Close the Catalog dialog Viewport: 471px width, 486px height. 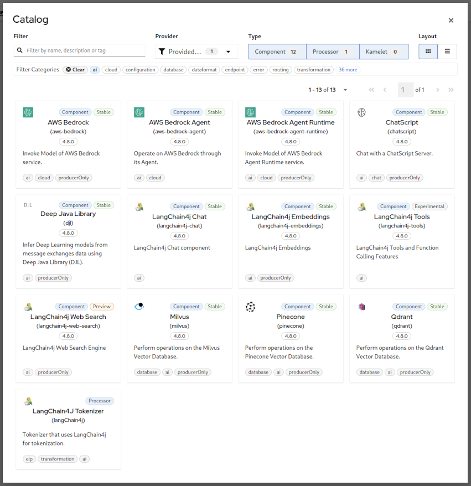click(x=451, y=20)
